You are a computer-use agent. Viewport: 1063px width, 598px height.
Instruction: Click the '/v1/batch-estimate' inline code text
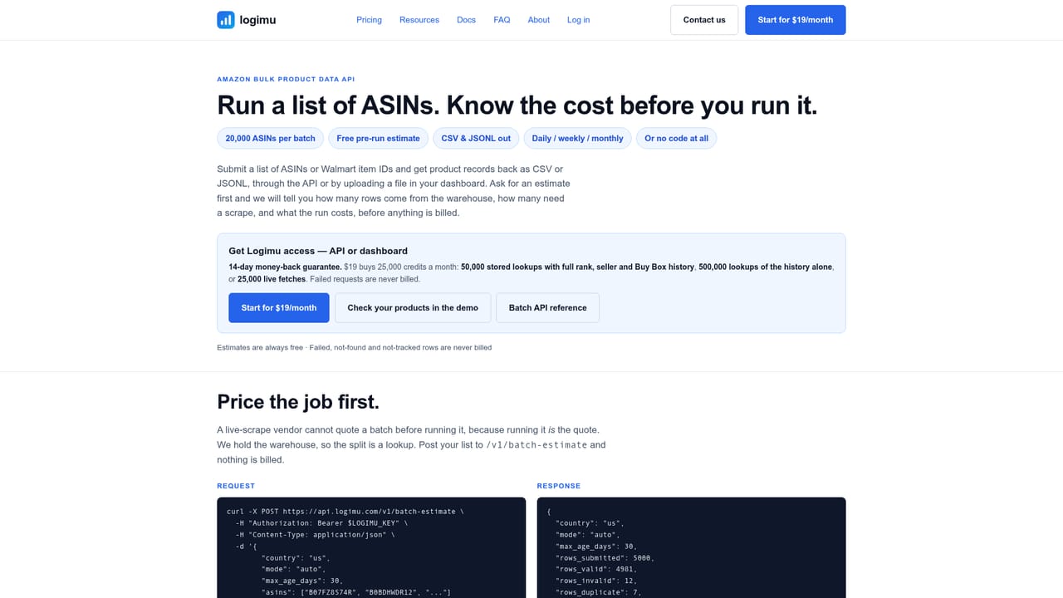pos(536,445)
